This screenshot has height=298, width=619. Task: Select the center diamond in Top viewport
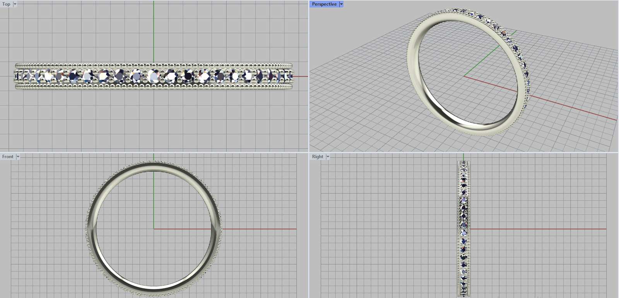pos(154,76)
